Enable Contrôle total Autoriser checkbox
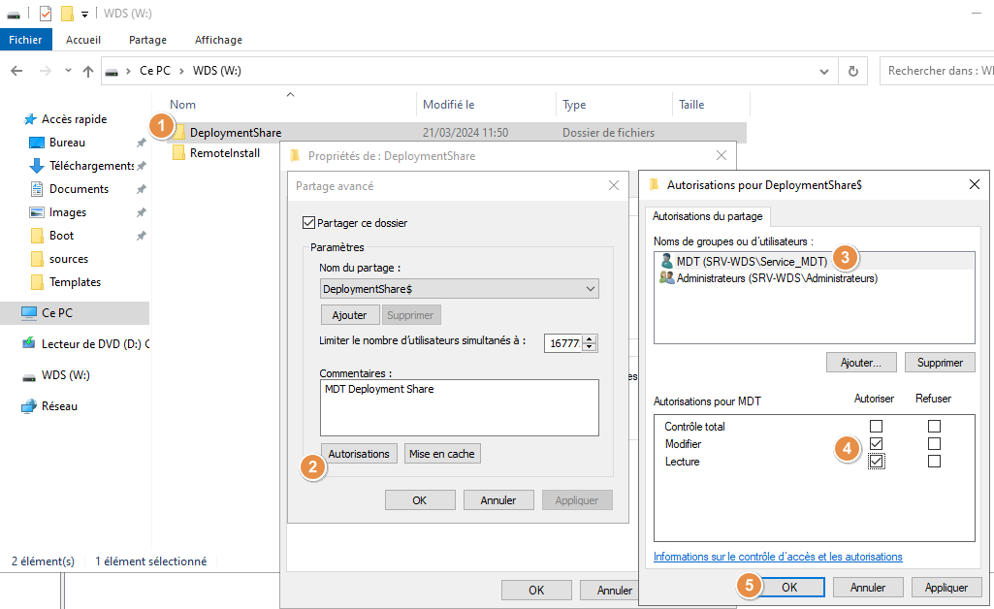The height and width of the screenshot is (609, 994). click(x=877, y=427)
